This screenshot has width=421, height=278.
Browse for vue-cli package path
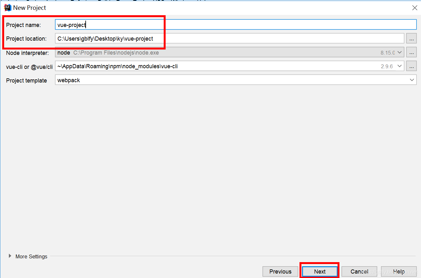click(411, 66)
